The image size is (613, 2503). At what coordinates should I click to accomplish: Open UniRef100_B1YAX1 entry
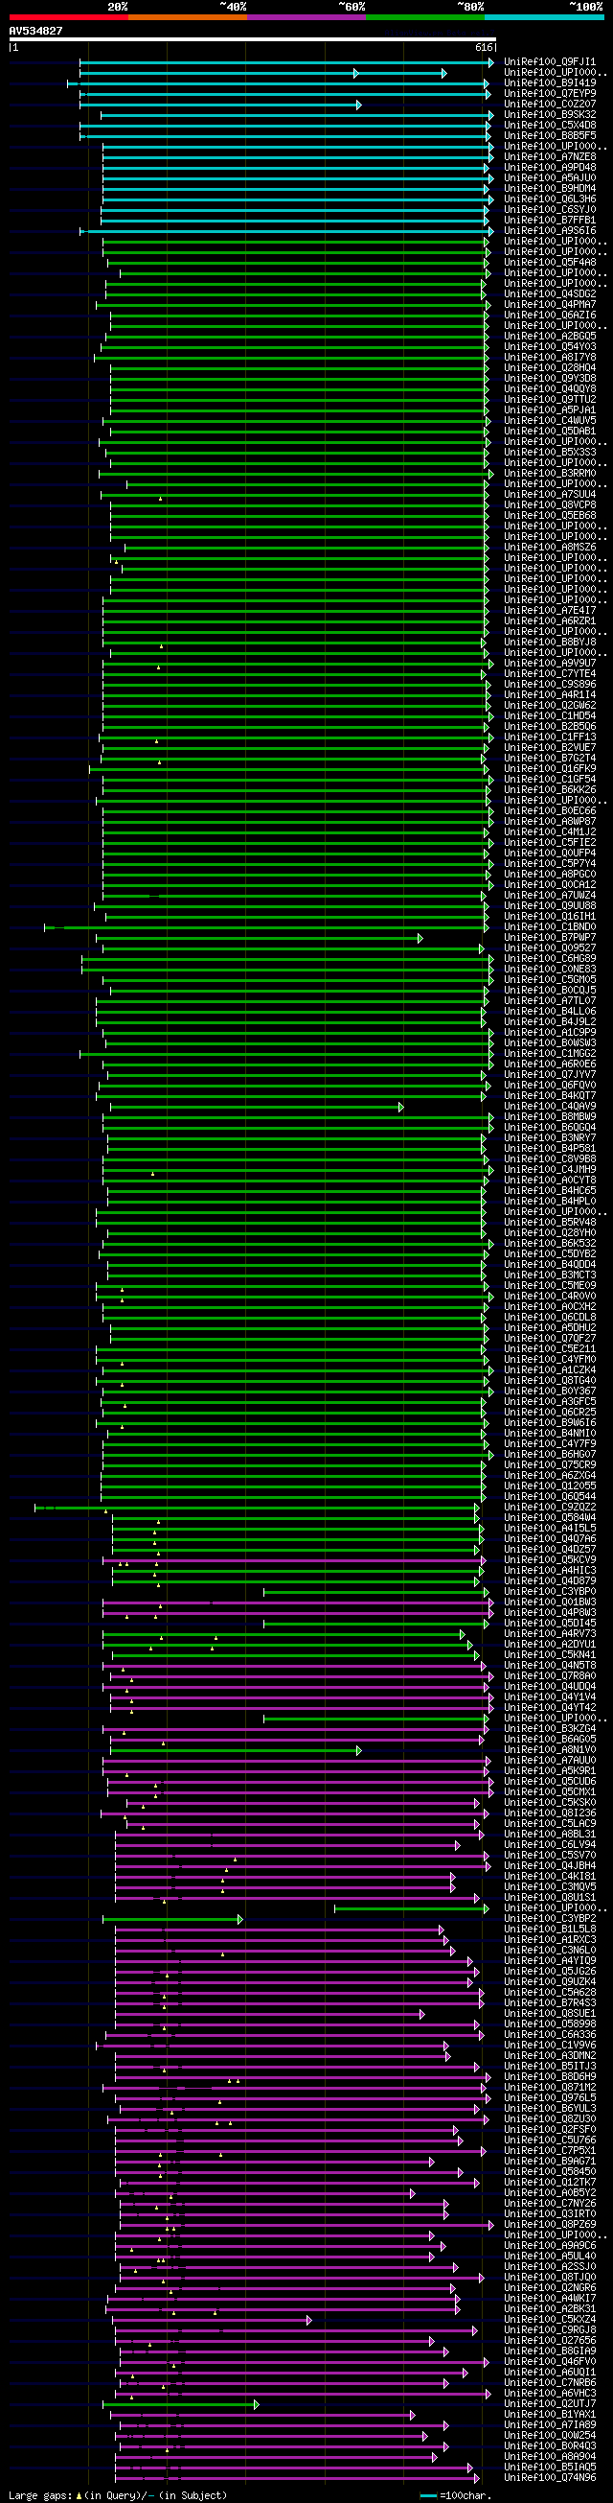pyautogui.click(x=550, y=2415)
